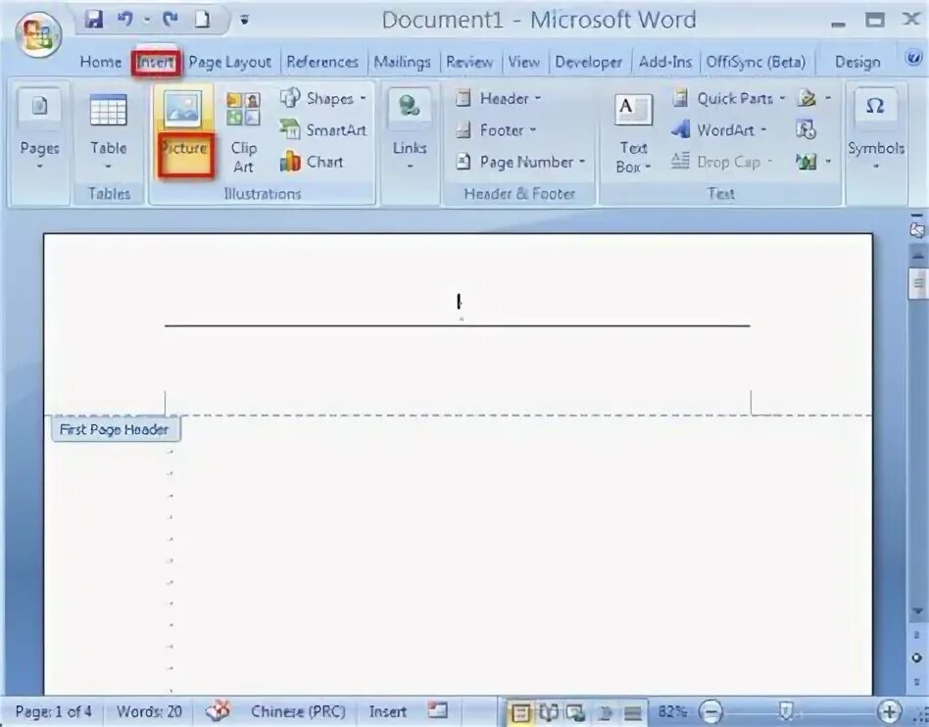Switch to Print Layout view
The width and height of the screenshot is (929, 727).
[520, 711]
